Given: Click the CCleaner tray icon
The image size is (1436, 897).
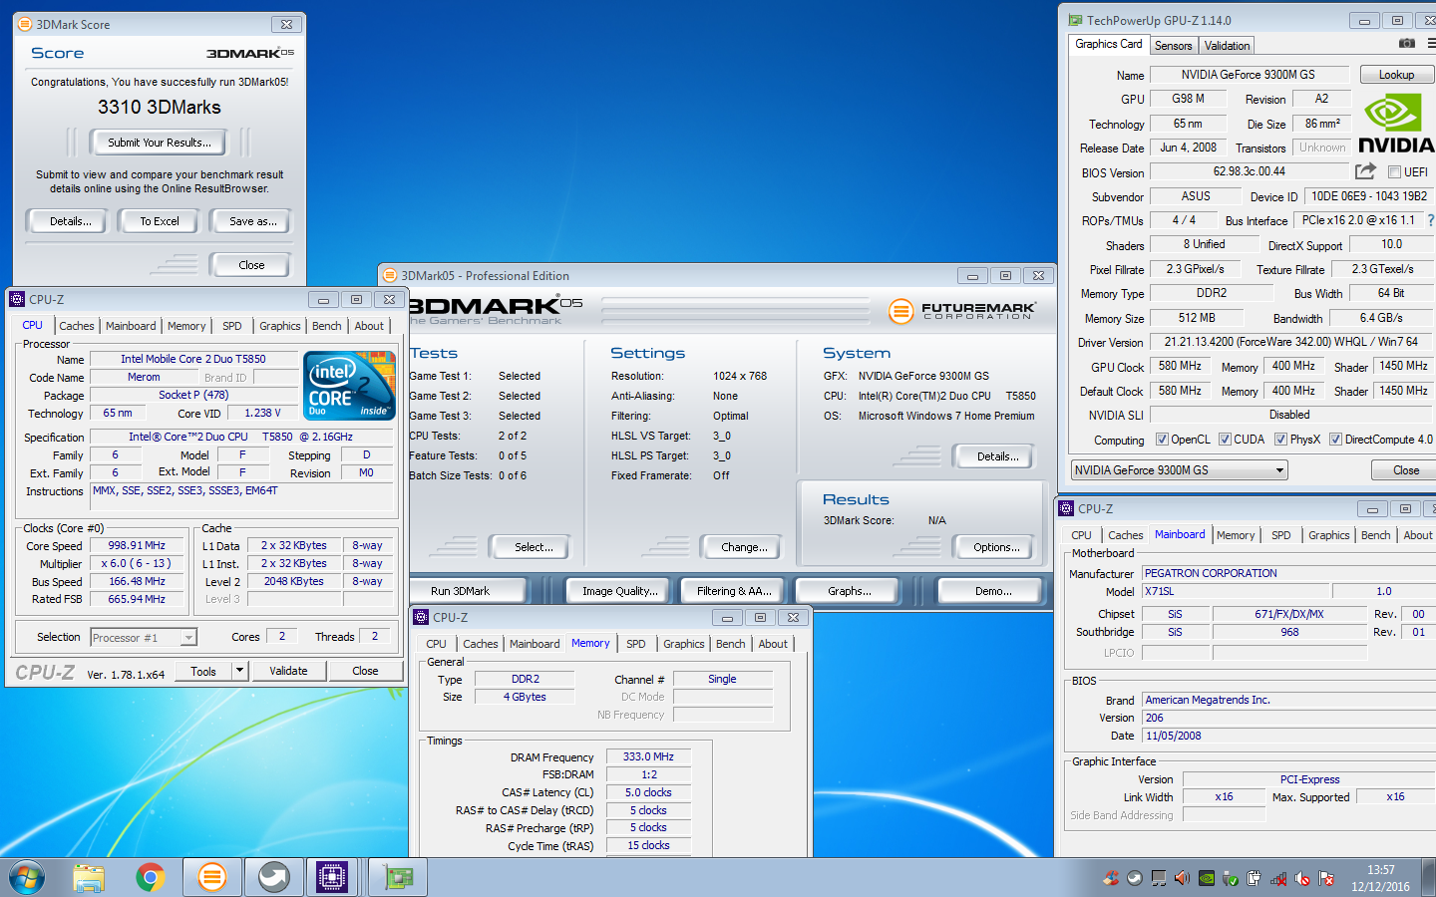Looking at the screenshot, I should click(x=1111, y=878).
